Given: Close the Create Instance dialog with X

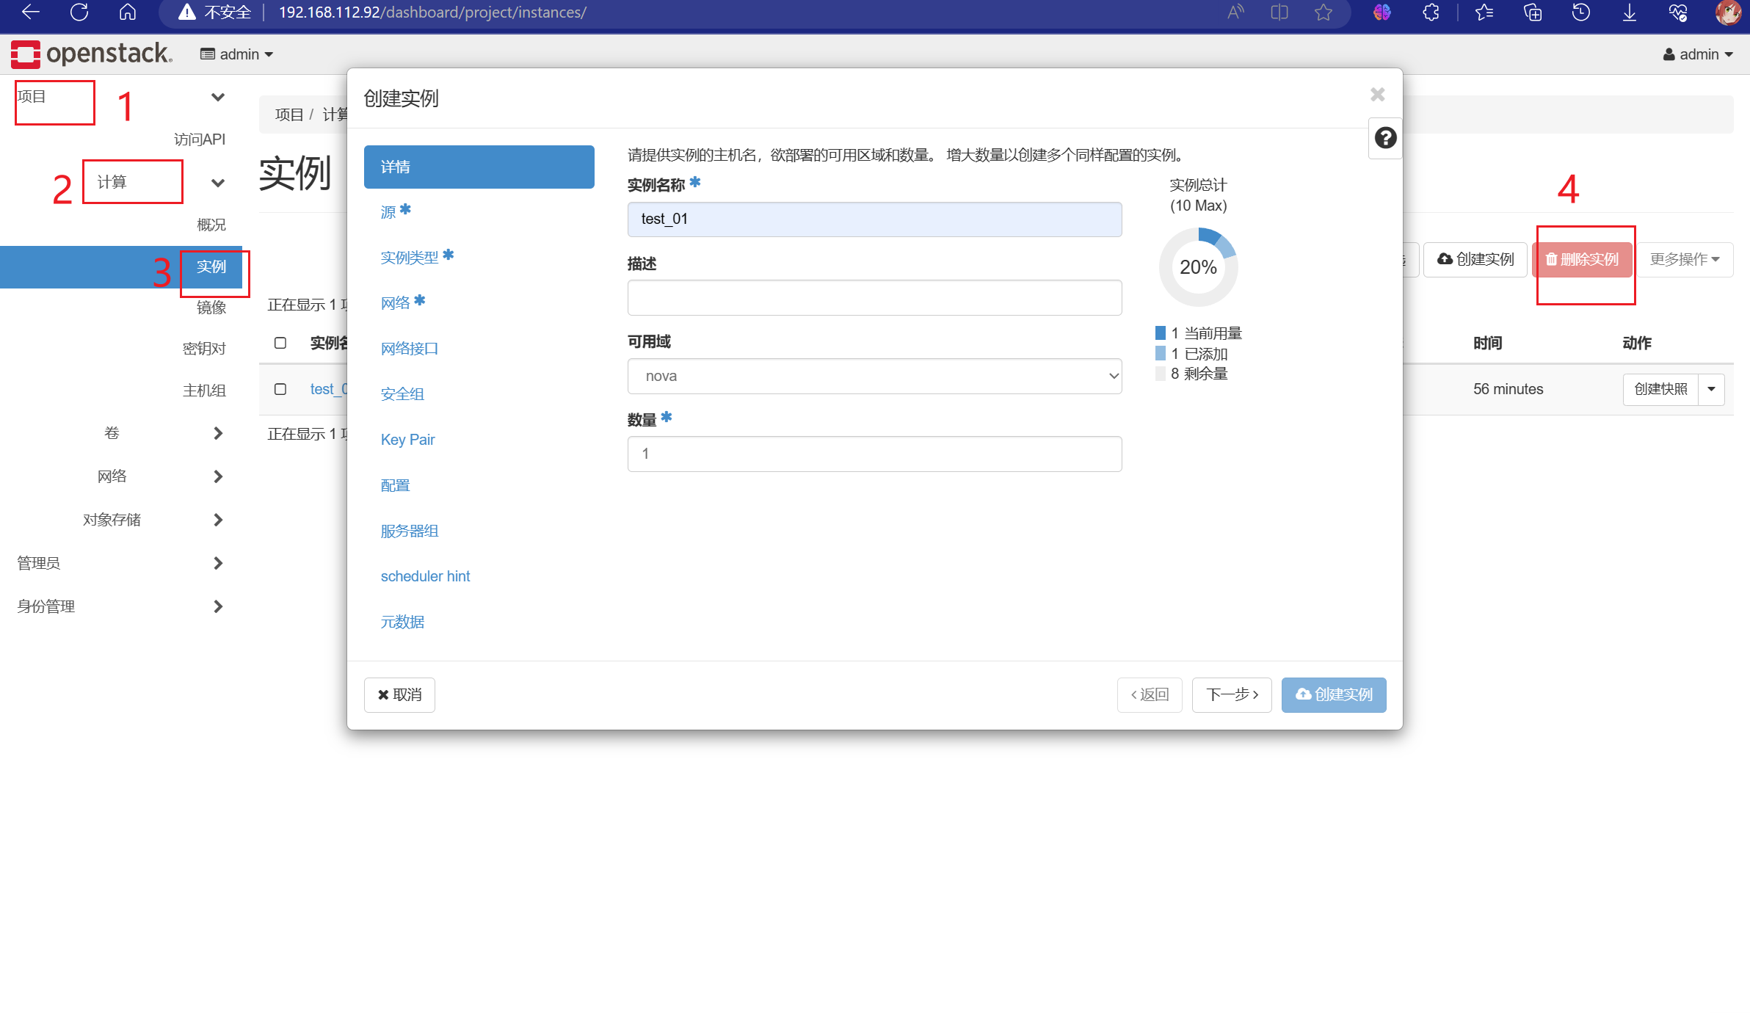Looking at the screenshot, I should [x=1377, y=95].
